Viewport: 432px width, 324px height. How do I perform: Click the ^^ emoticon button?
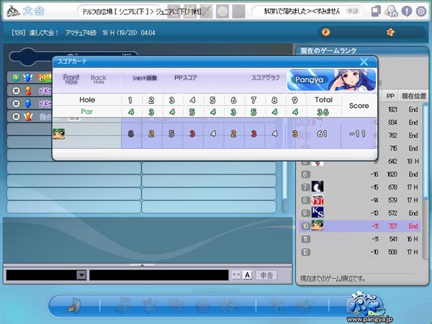236,275
